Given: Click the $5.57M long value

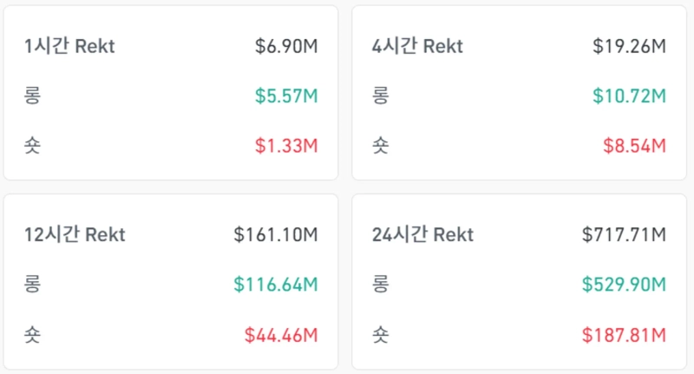Looking at the screenshot, I should [x=286, y=95].
